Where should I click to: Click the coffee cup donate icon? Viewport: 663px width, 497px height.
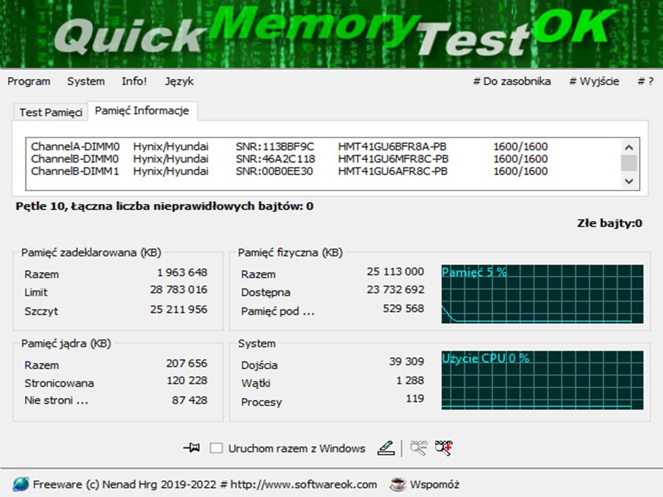[x=397, y=484]
